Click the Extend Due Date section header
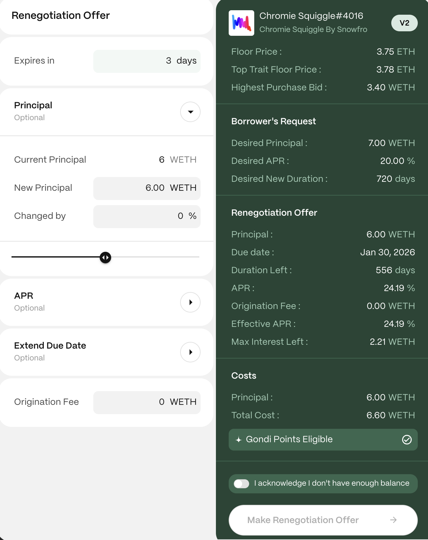 (x=50, y=351)
